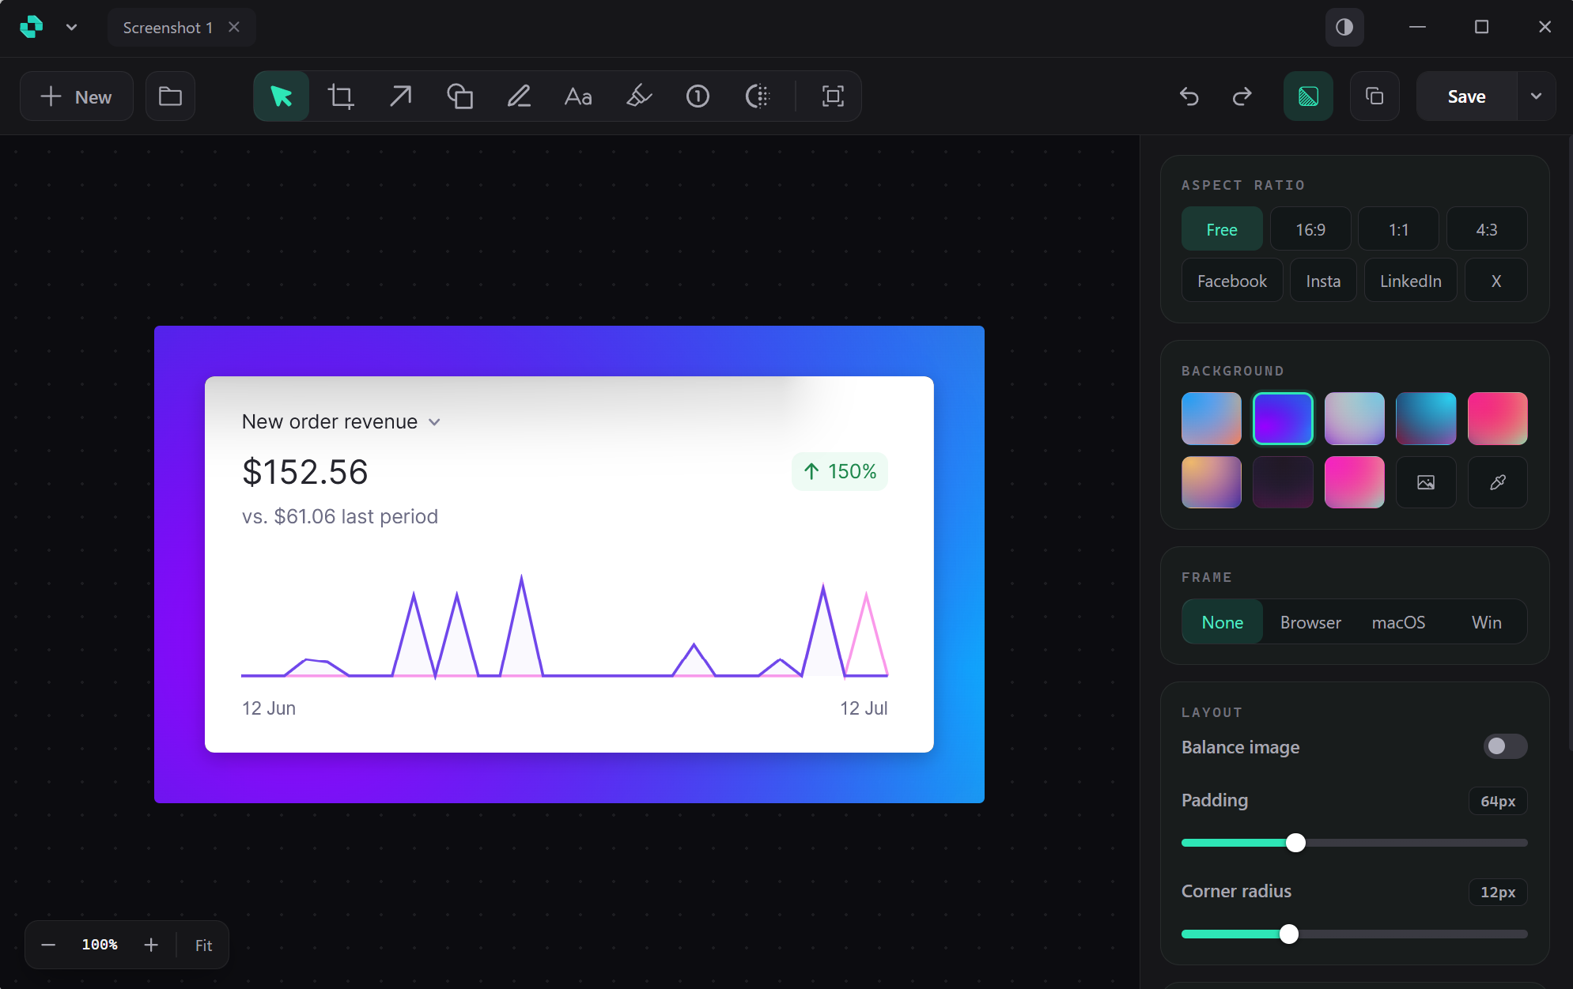Redo the last action
1573x989 pixels.
click(x=1242, y=96)
